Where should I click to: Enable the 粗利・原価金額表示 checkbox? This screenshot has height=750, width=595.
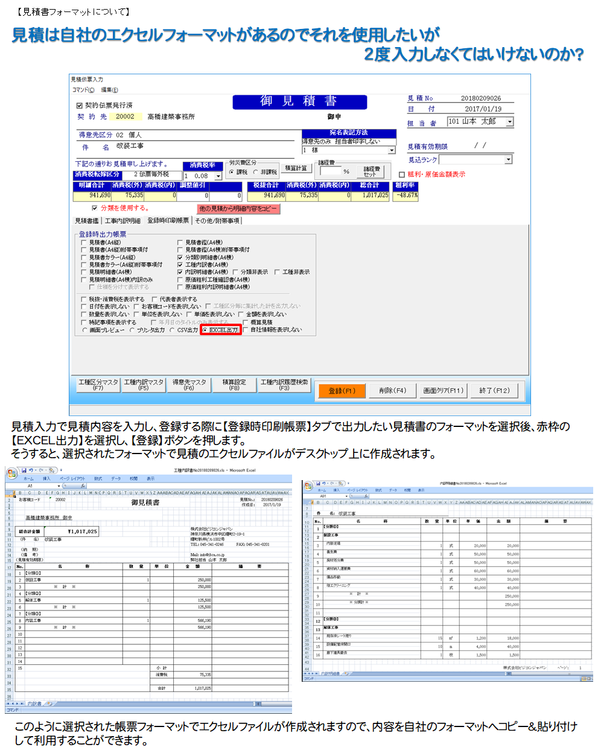pyautogui.click(x=402, y=175)
